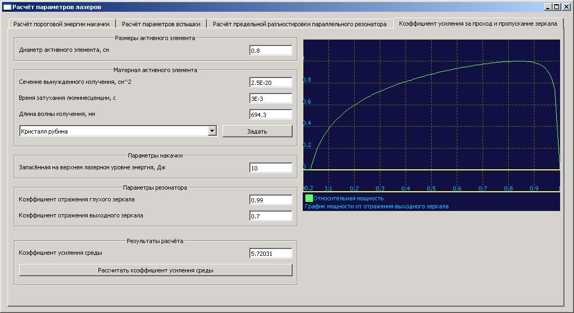Click the Результаты расчёта group title
This screenshot has height=313, width=574.
click(x=155, y=241)
